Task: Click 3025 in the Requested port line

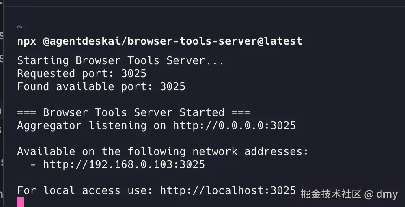Action: pos(134,73)
